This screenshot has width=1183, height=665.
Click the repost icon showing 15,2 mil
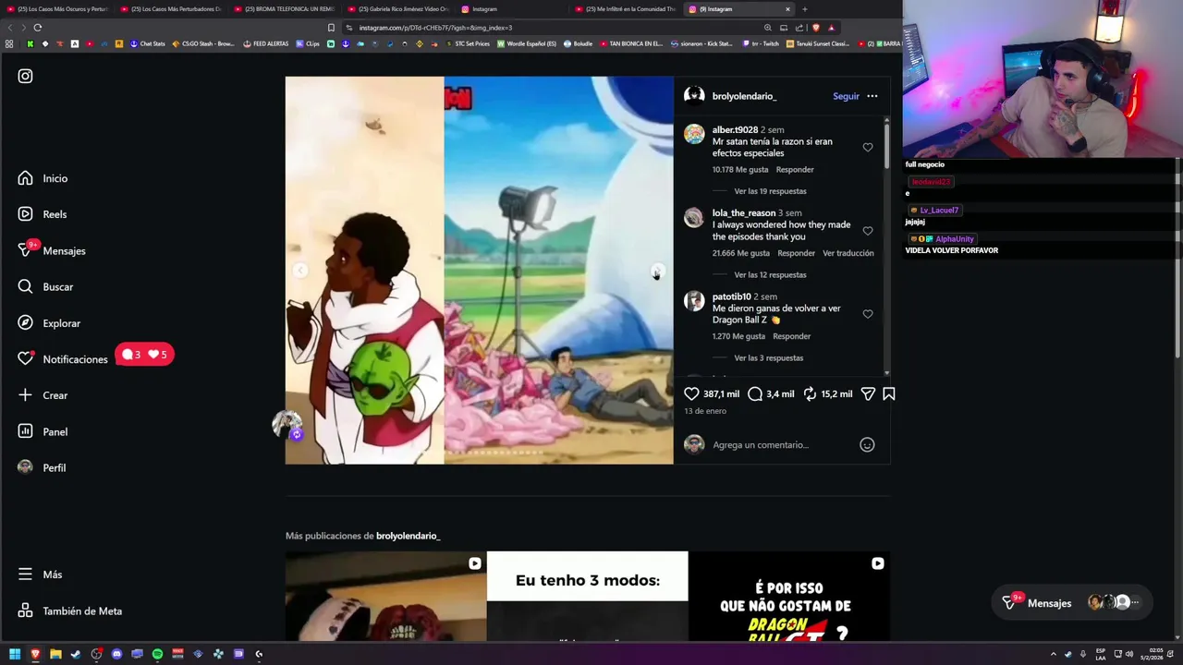[810, 393]
